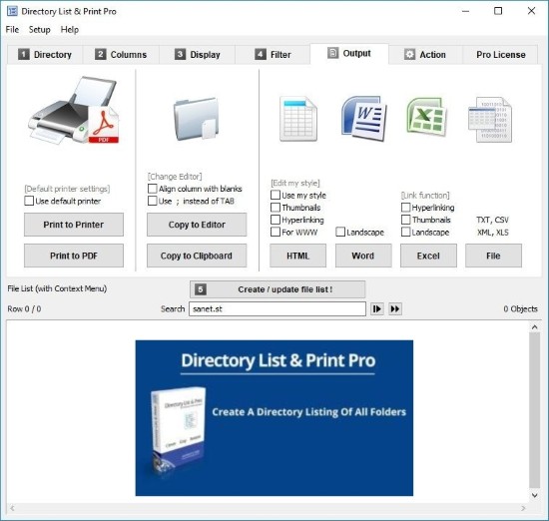The width and height of the screenshot is (549, 521).
Task: Click the Search input field
Action: [x=277, y=308]
